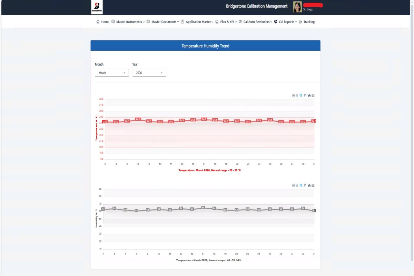Reset zoom with home icon on temperature chart
Viewport: 414px width, 276px height.
click(x=309, y=96)
